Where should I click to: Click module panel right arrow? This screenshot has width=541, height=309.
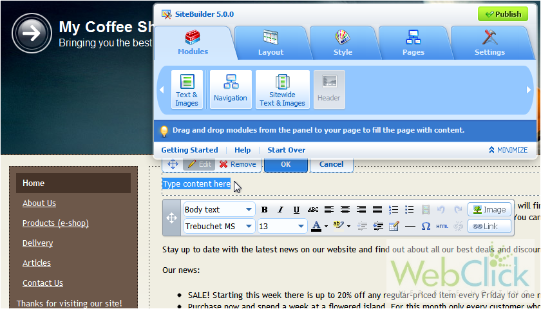[528, 89]
